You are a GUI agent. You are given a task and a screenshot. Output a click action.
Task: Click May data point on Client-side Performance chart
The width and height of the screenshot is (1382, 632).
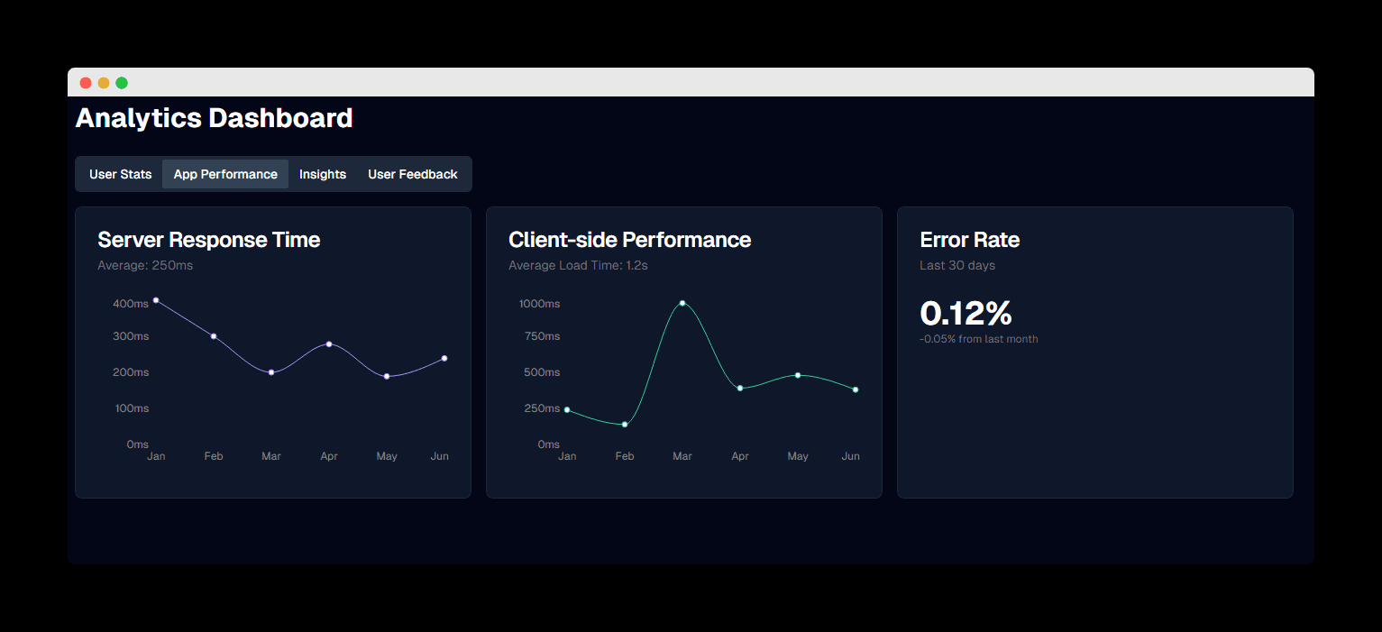click(x=798, y=375)
